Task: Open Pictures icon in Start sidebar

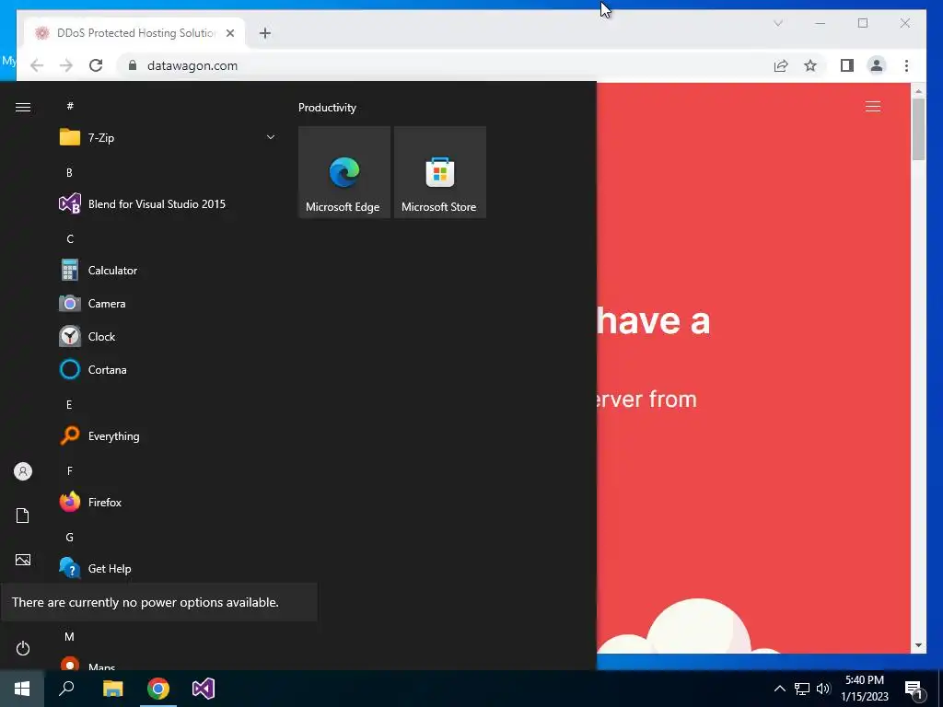Action: pos(23,560)
